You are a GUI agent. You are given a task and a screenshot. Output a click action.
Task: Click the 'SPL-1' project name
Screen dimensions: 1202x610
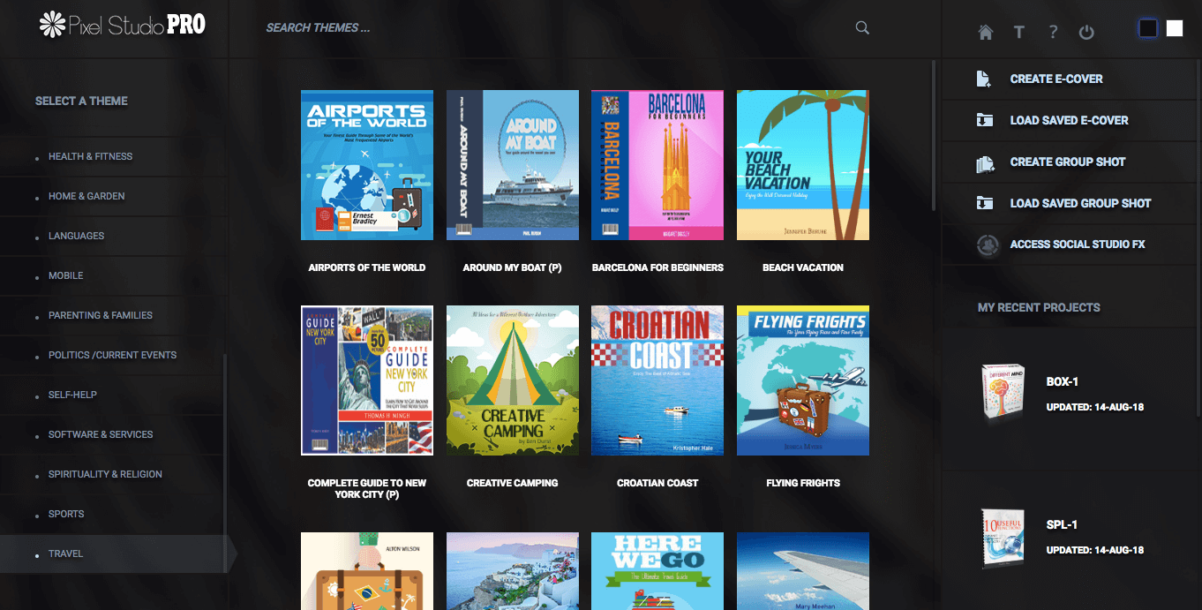1062,525
